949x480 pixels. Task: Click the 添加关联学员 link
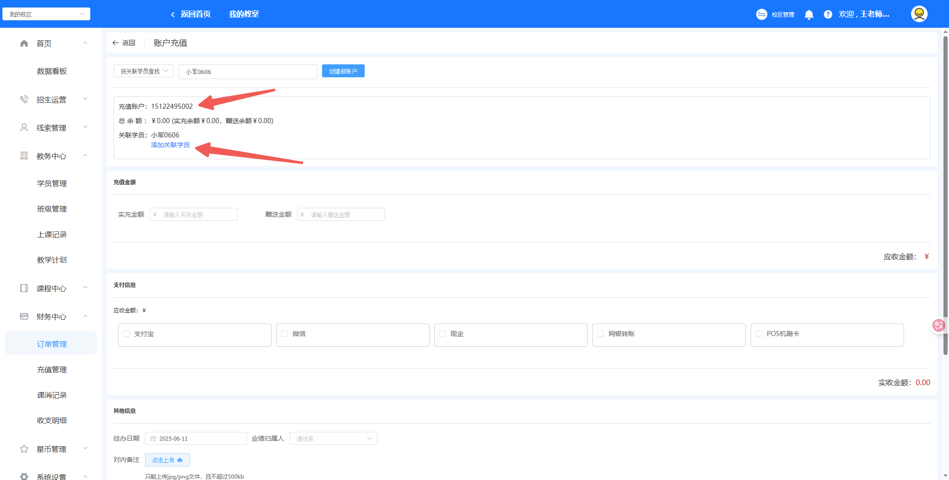tap(171, 145)
